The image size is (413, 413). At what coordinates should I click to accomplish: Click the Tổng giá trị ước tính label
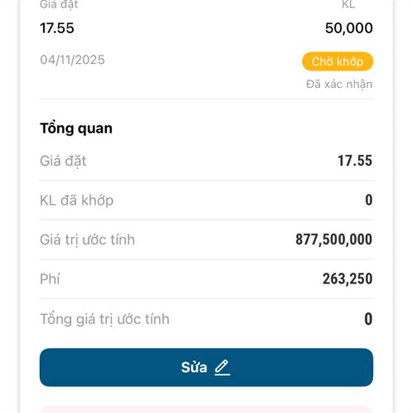pyautogui.click(x=105, y=319)
